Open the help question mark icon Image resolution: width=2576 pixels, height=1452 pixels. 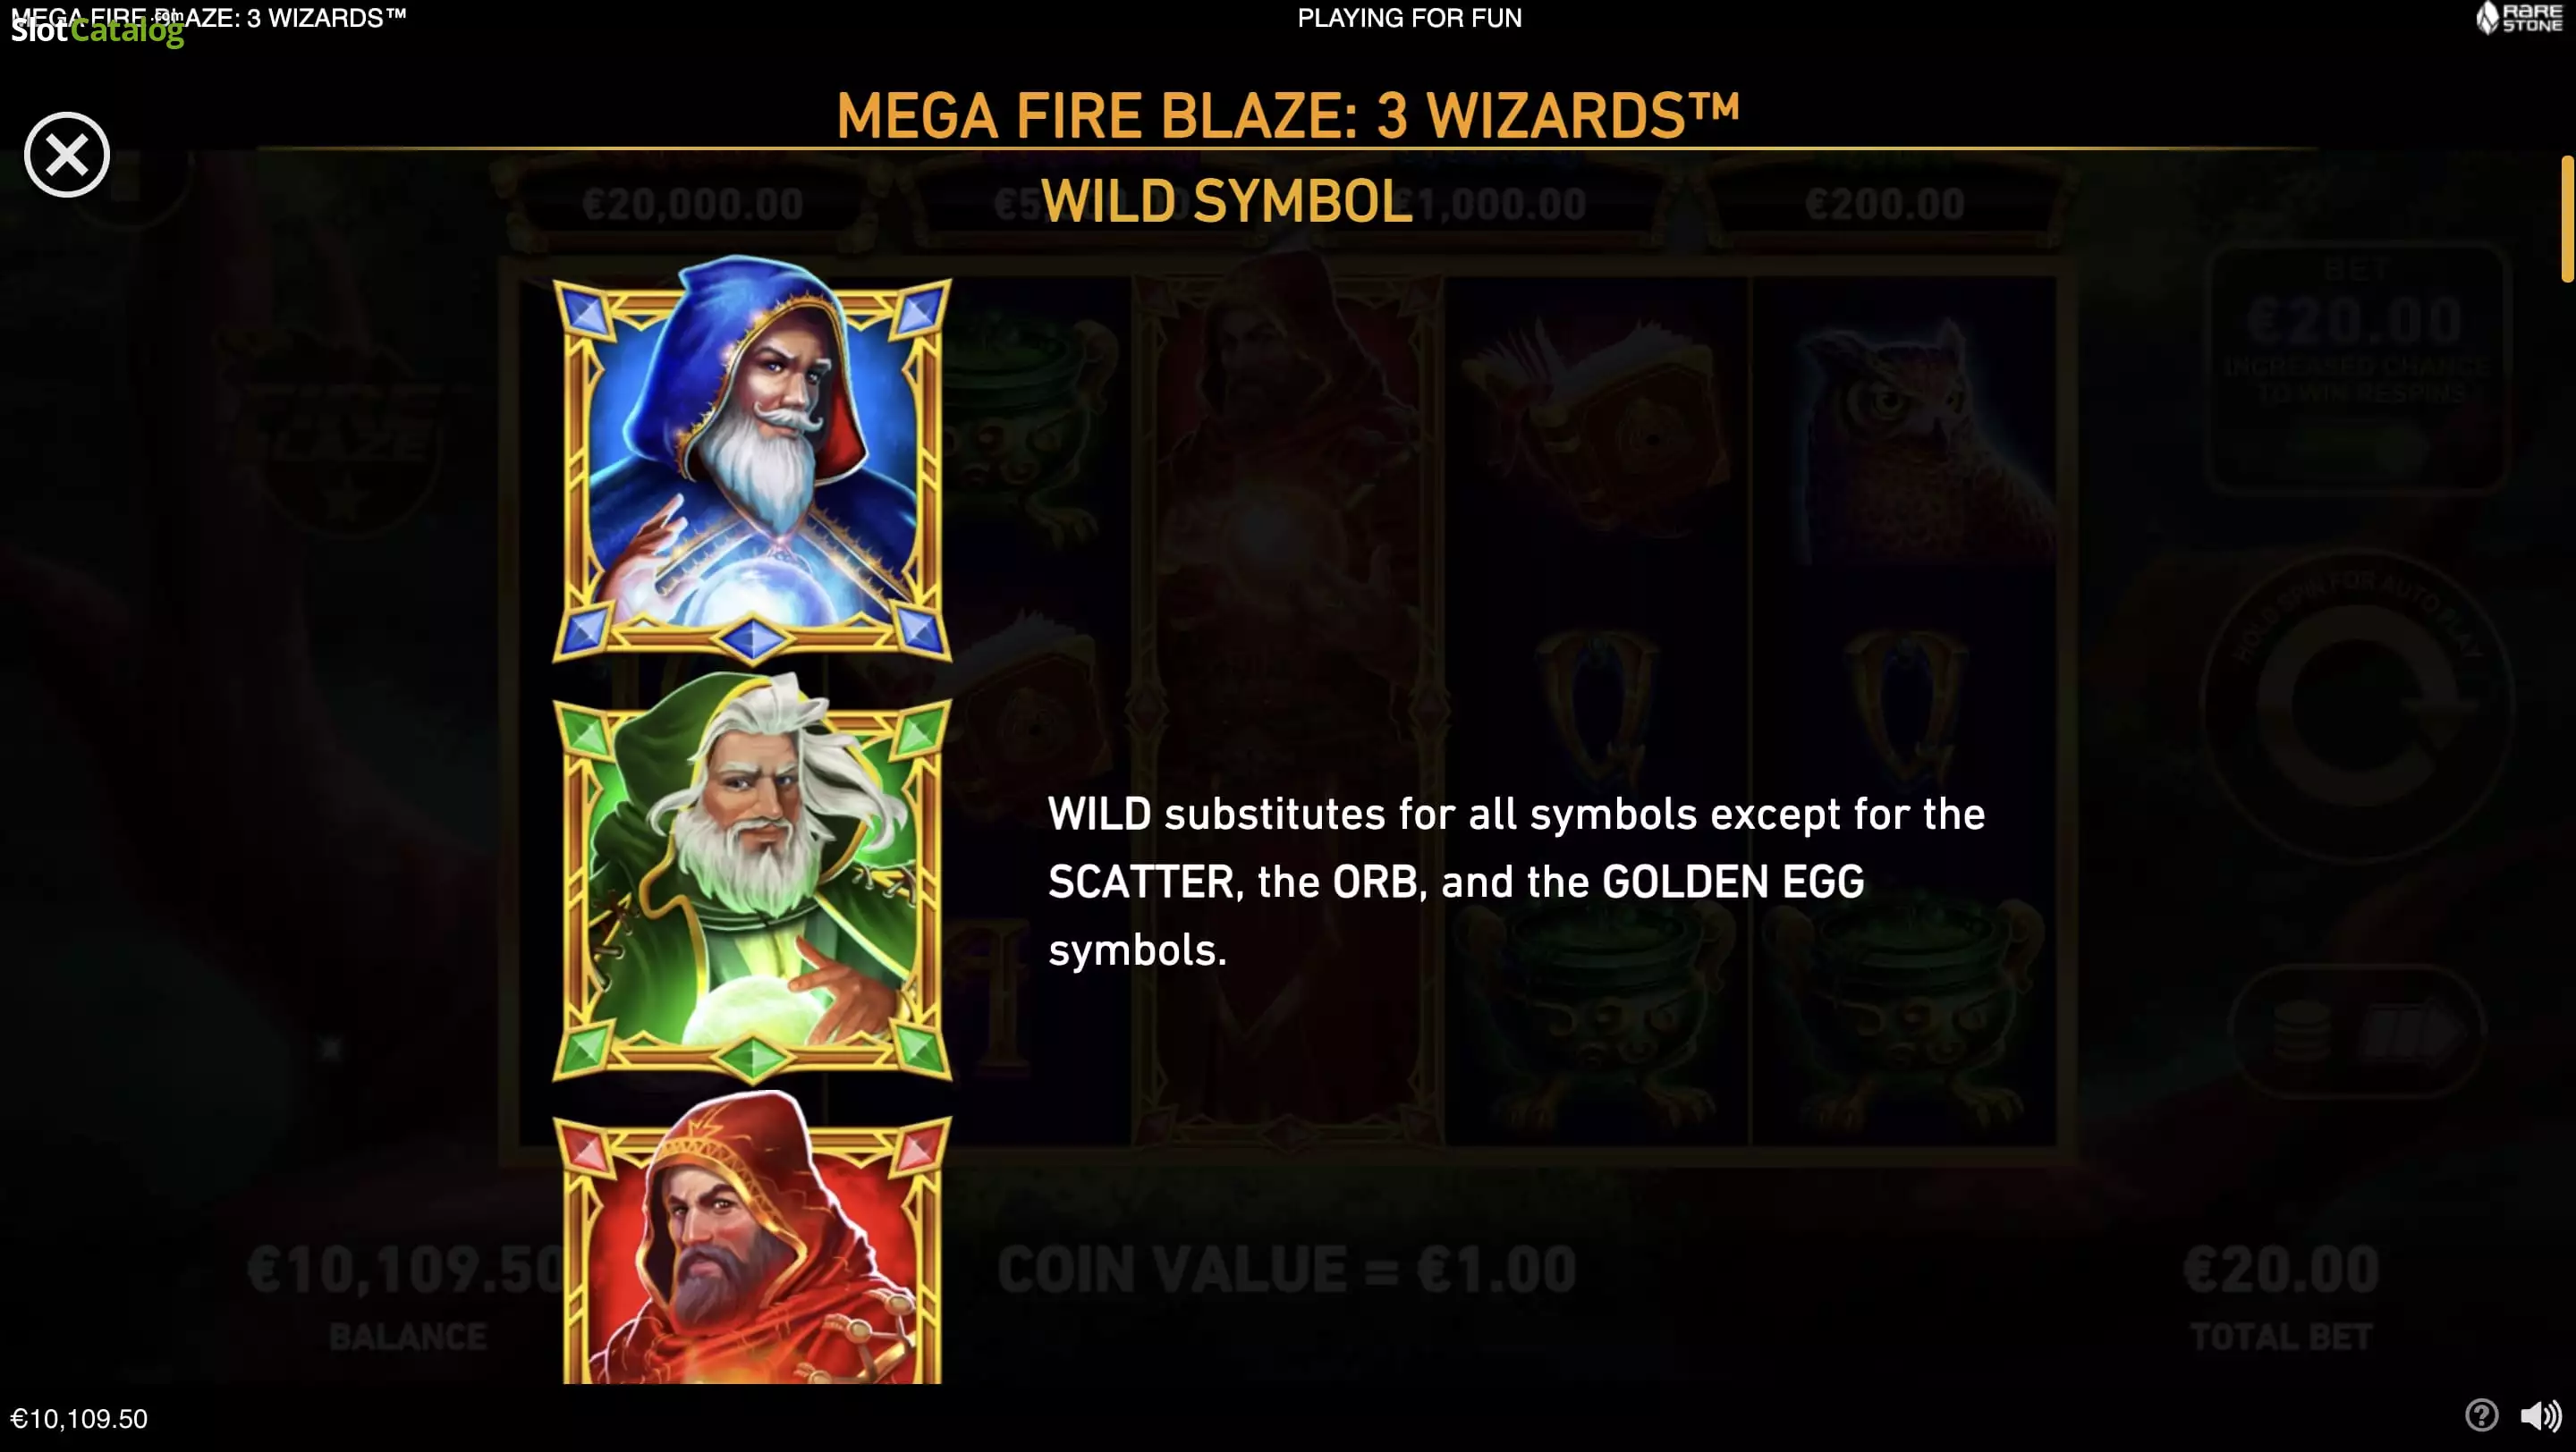click(x=2481, y=1415)
